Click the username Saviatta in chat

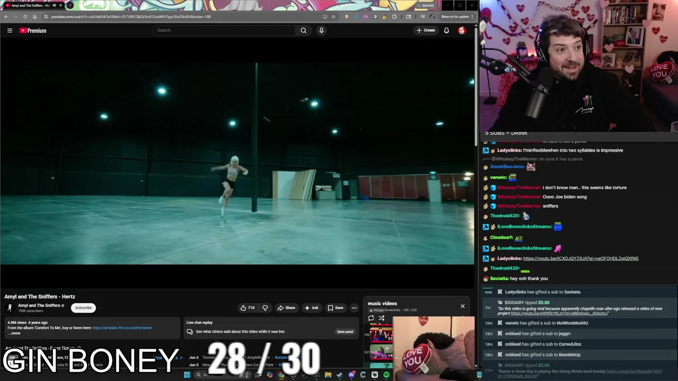click(x=499, y=278)
